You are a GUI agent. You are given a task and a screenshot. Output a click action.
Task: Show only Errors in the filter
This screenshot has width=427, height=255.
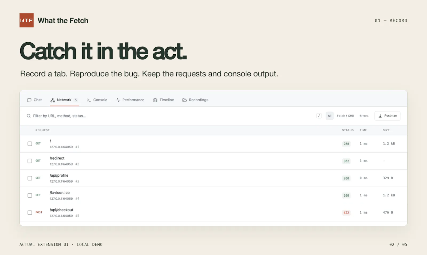point(364,116)
